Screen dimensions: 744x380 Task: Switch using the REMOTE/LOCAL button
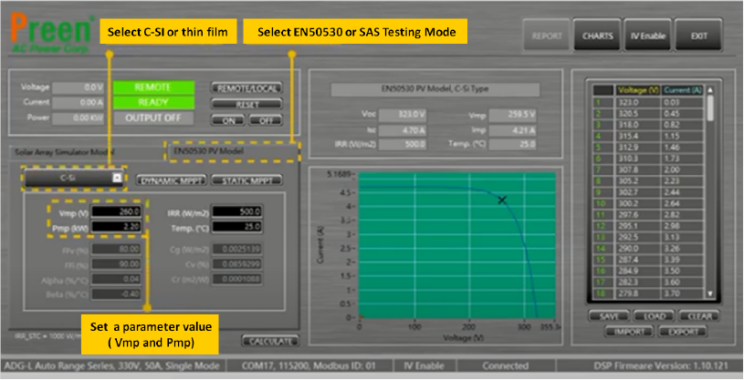(x=246, y=88)
